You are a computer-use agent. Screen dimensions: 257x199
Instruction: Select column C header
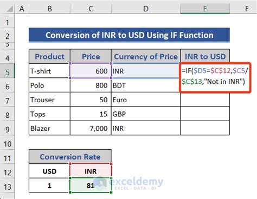point(91,9)
